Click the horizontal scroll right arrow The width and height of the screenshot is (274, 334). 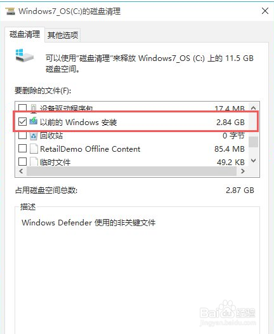(243, 171)
